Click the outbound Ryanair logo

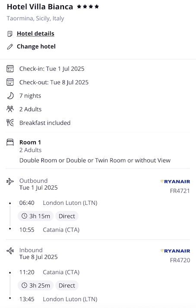(x=175, y=181)
